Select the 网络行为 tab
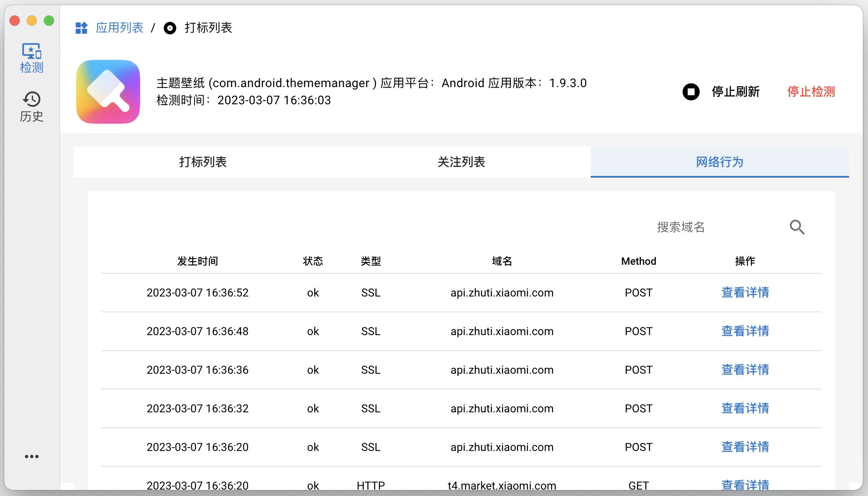The width and height of the screenshot is (868, 496). point(720,162)
